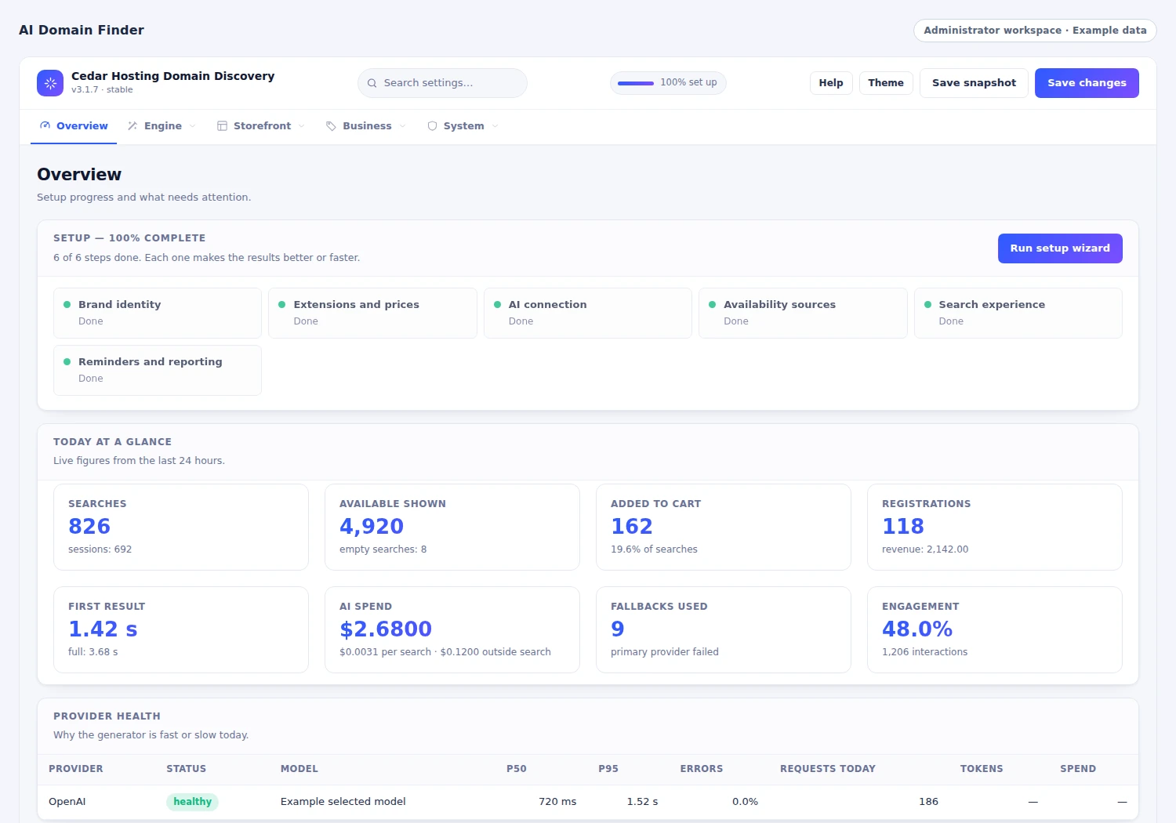Click the Overview gauge icon
1176x823 pixels.
[x=45, y=125]
